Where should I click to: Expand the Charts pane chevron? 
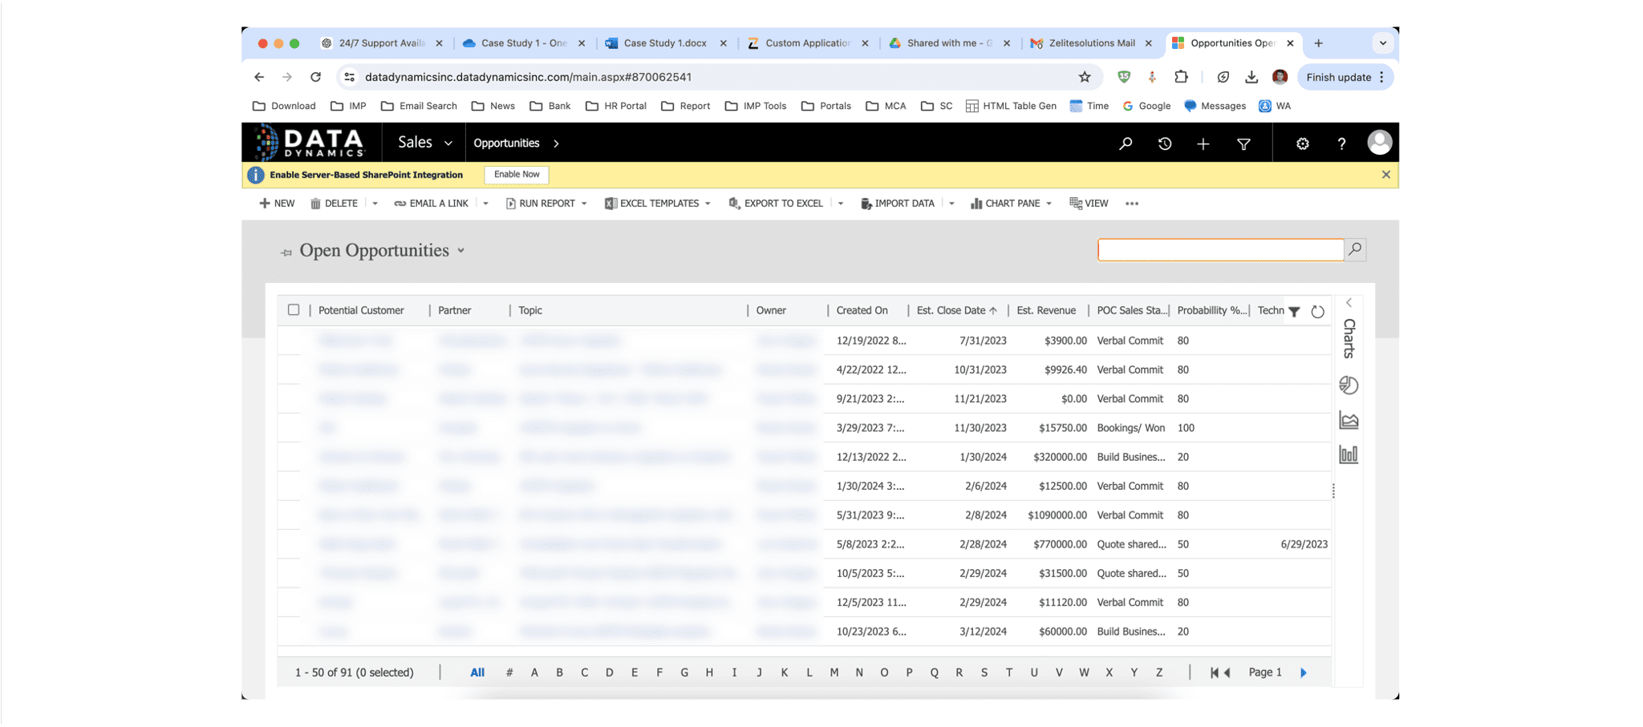[x=1349, y=303]
